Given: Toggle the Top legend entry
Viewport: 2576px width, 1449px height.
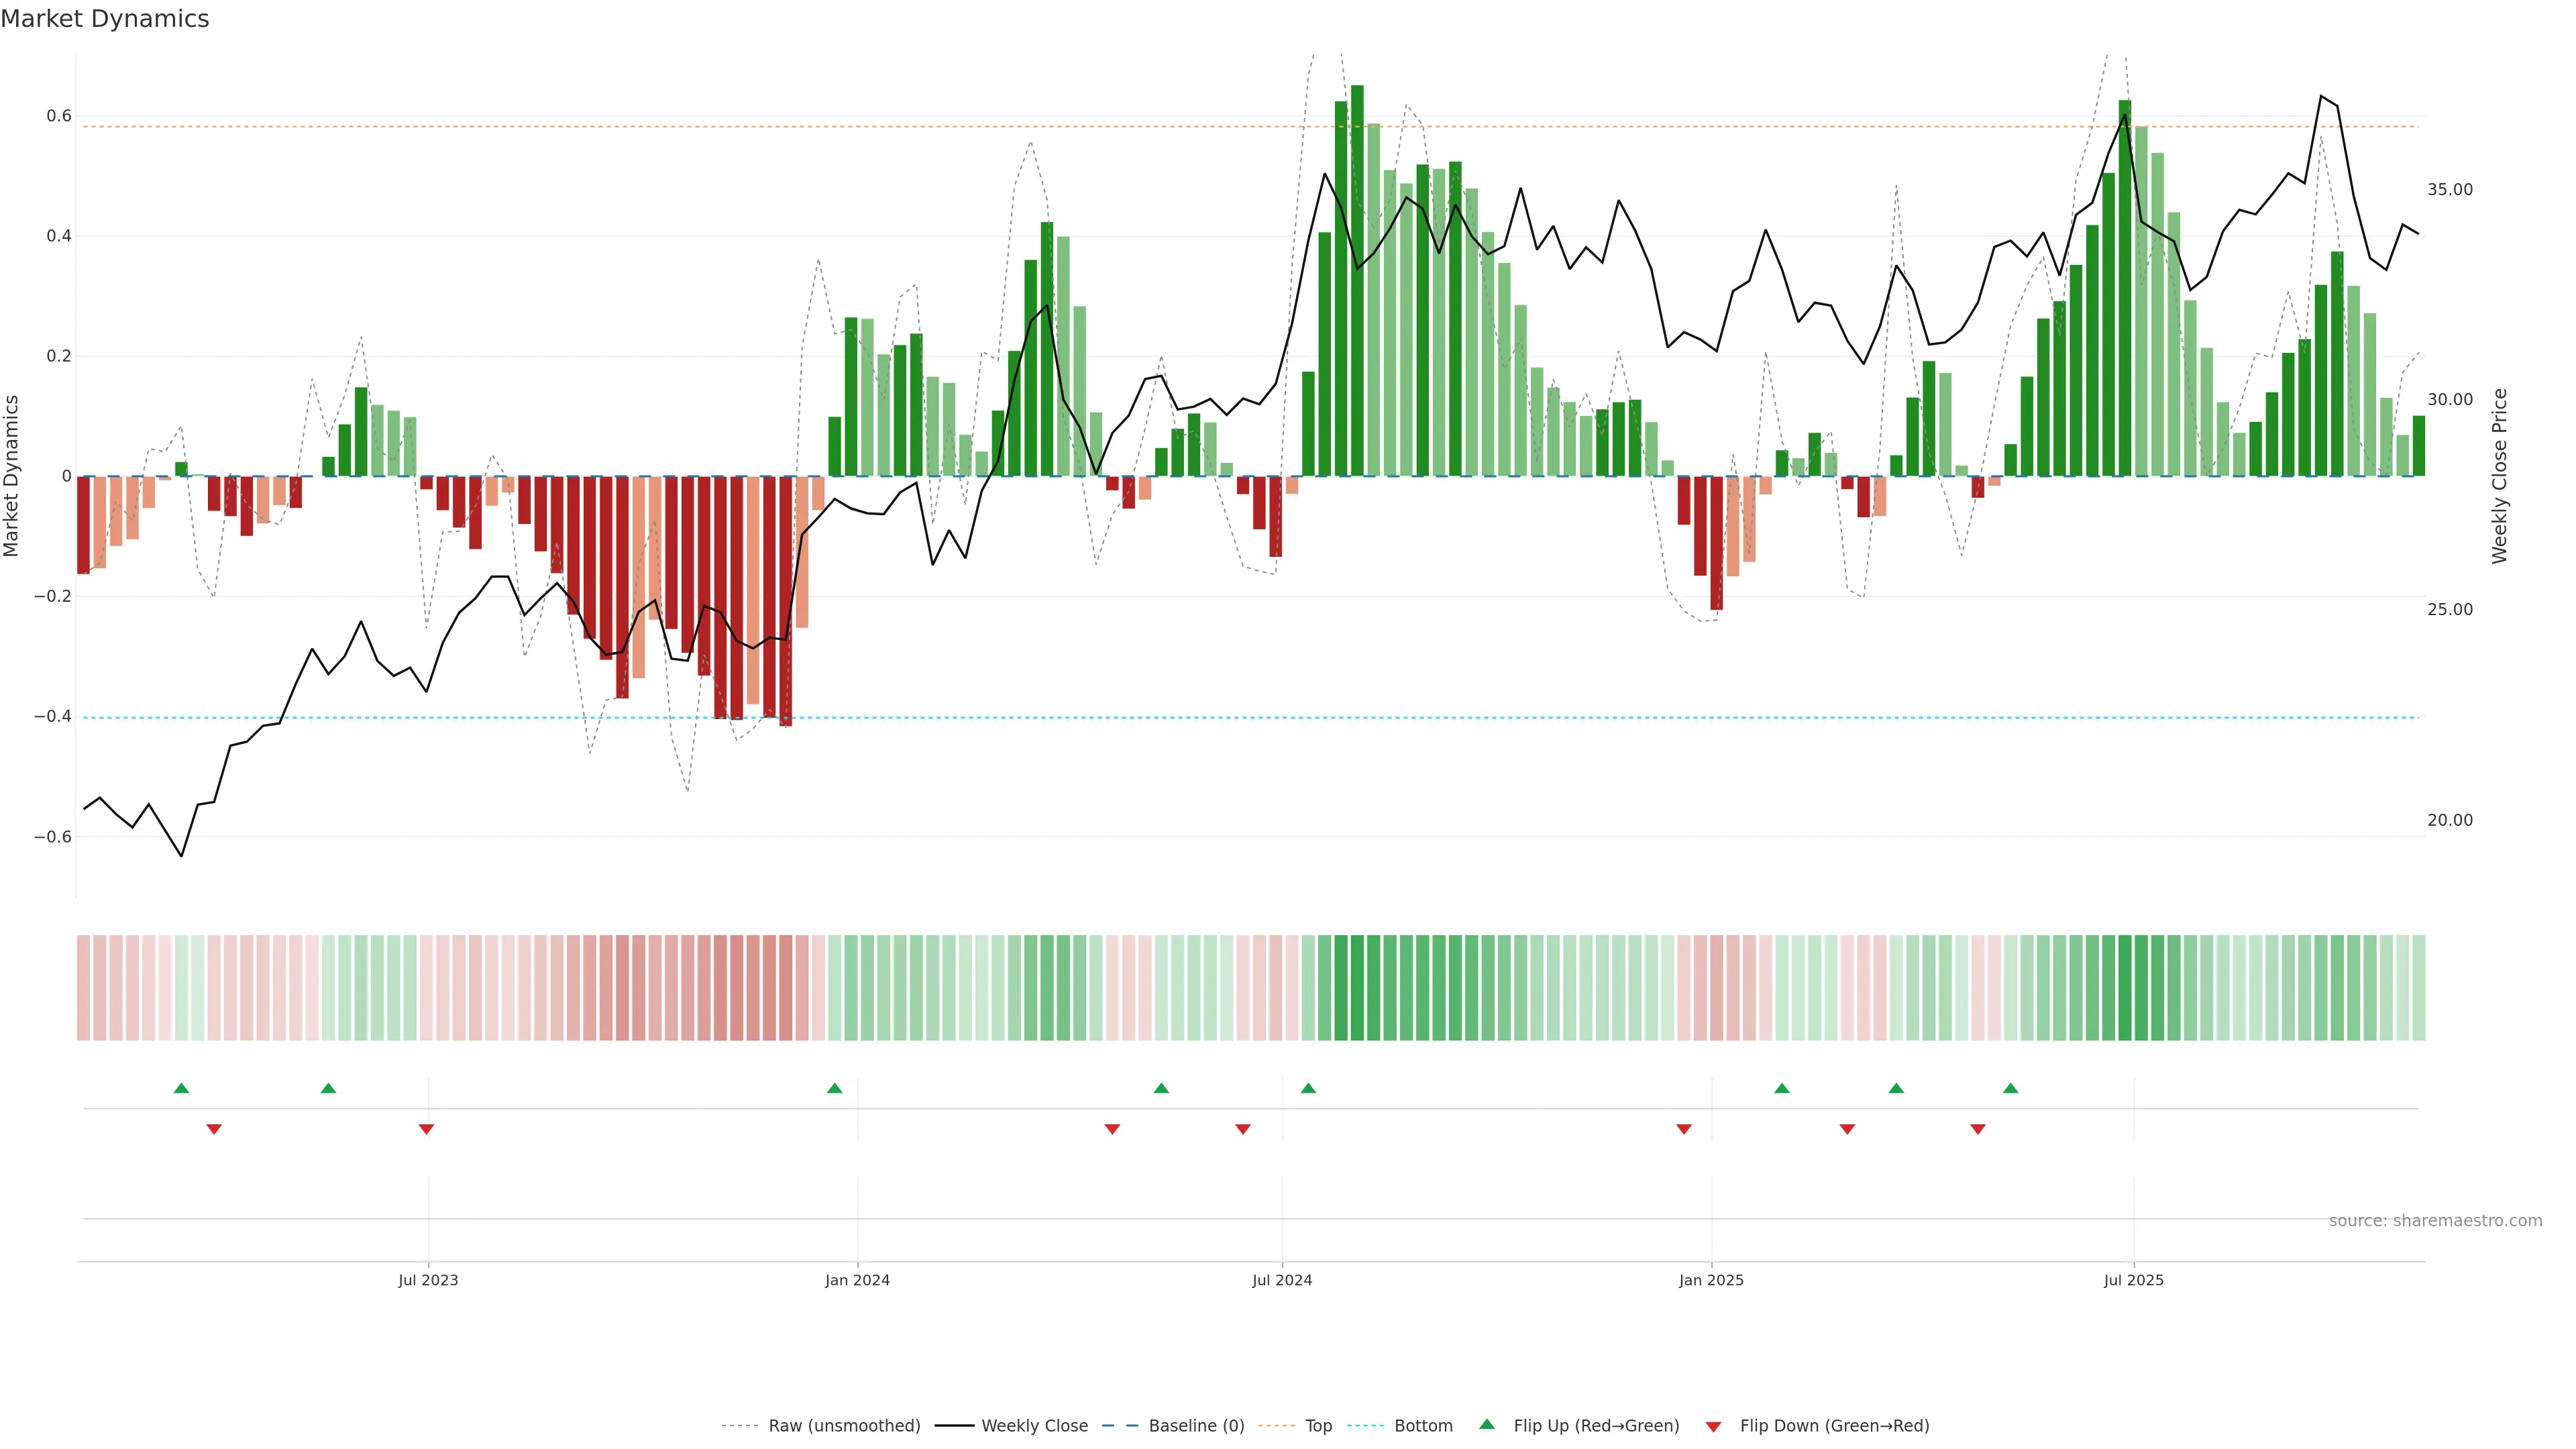Looking at the screenshot, I should (1318, 1426).
